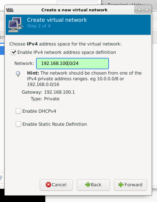Click the 'Choose IPv4 address space' label
Image resolution: width=157 pixels, height=202 pixels.
[x=65, y=44]
